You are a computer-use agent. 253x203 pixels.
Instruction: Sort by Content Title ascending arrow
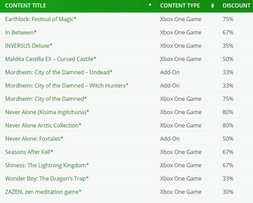(150, 4)
